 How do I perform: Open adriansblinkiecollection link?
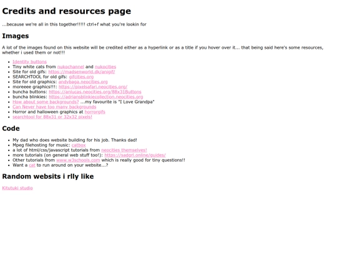96,97
